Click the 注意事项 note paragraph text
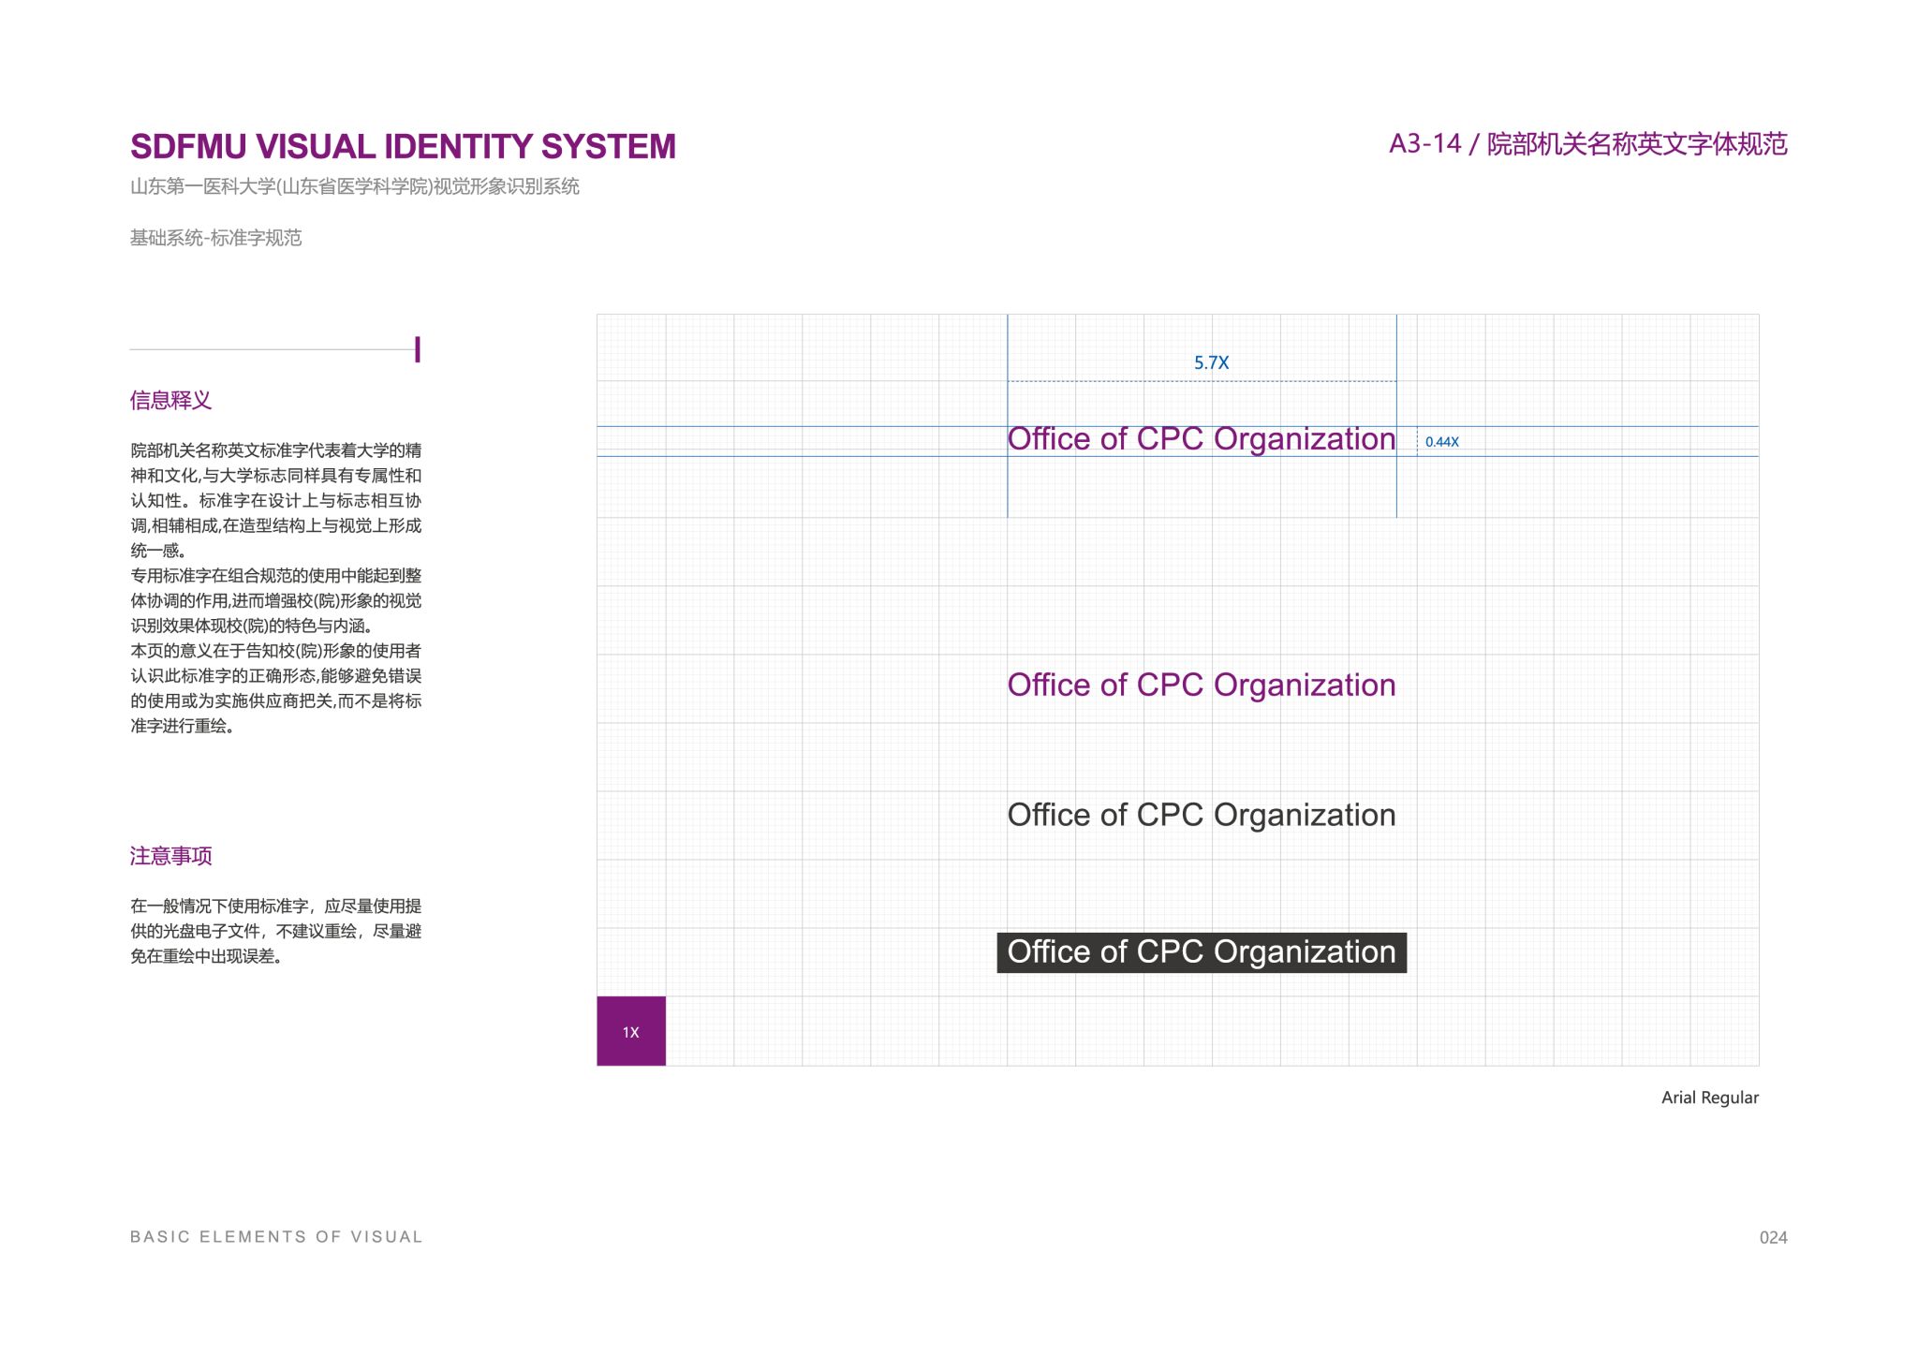Screen dimensions: 1918x1356 point(275,931)
